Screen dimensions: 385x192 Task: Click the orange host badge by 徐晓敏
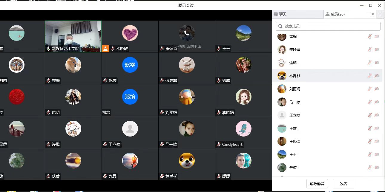pyautogui.click(x=105, y=49)
